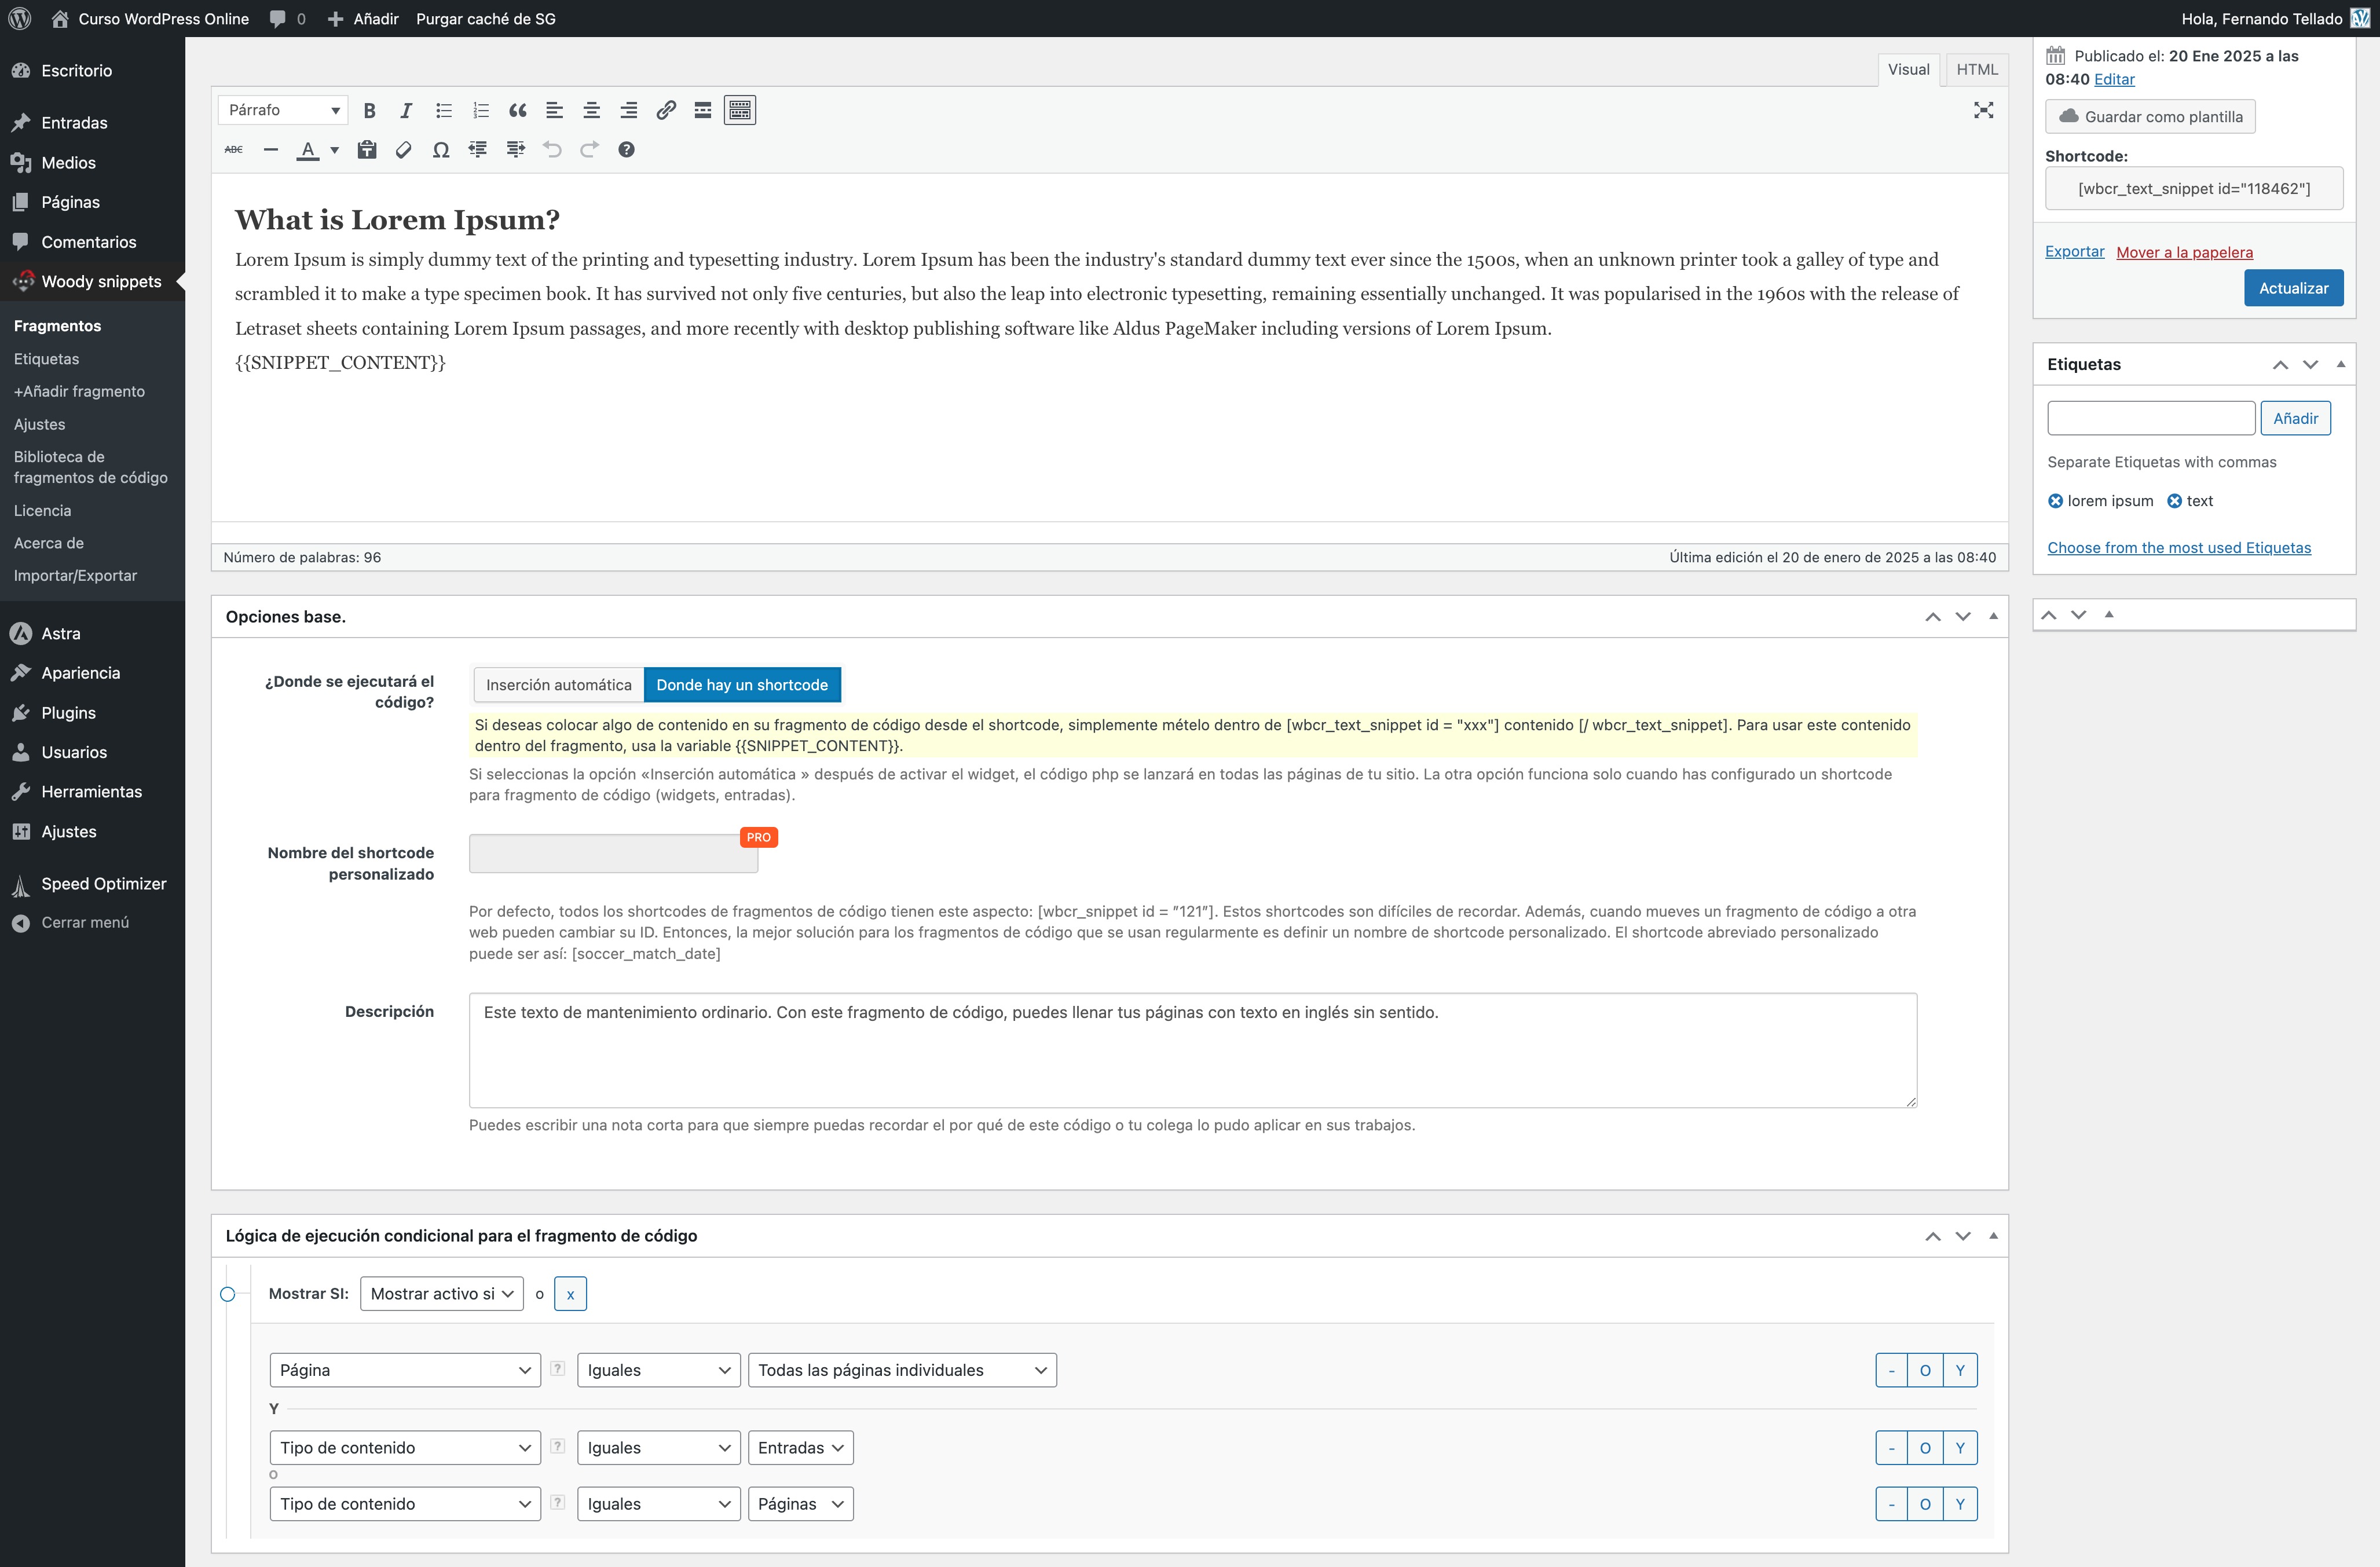Open the special character Omega tool
2380x1567 pixels.
click(x=440, y=150)
